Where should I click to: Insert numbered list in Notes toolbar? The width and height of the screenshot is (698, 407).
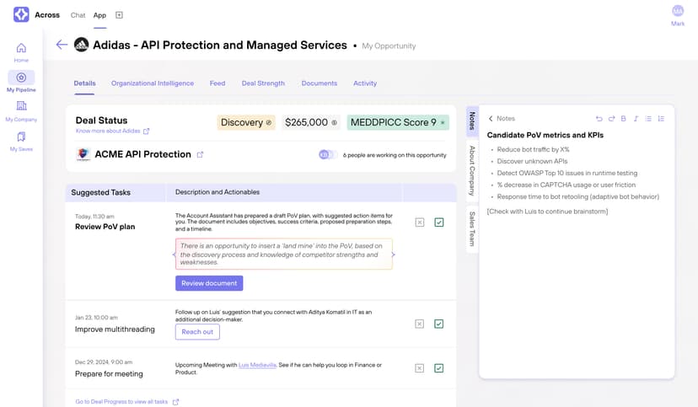661,119
